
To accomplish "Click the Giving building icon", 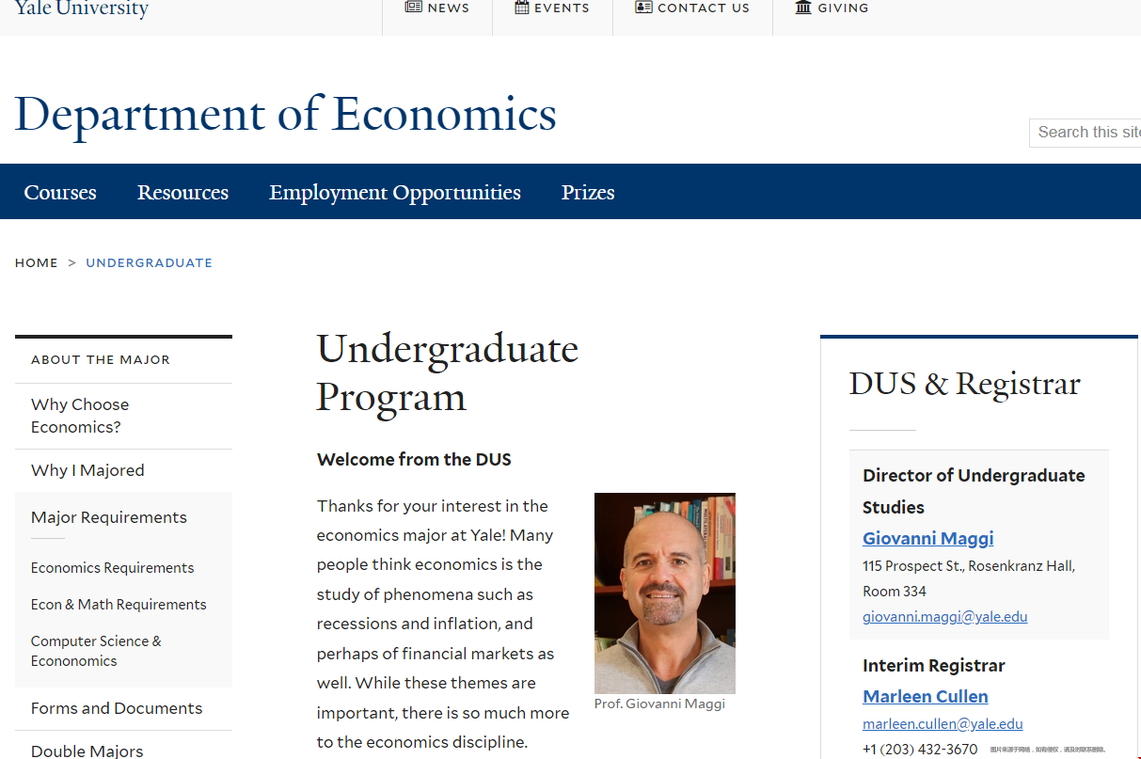I will click(x=803, y=8).
